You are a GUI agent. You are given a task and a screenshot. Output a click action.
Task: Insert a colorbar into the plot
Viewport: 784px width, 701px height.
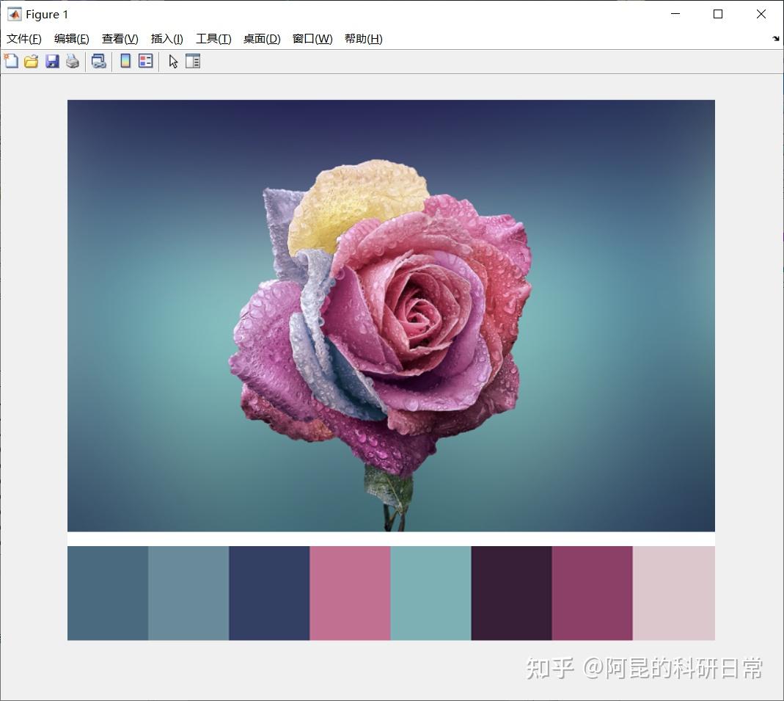(125, 61)
